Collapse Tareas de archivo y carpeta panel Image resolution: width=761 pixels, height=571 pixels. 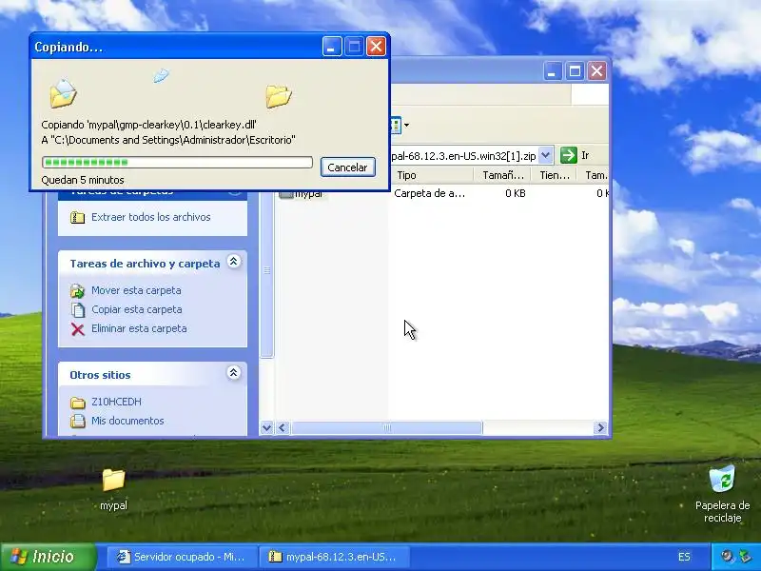(x=233, y=262)
